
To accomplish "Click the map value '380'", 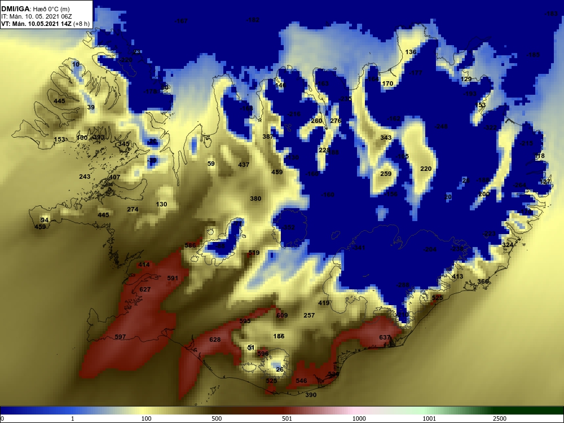I will pos(255,199).
